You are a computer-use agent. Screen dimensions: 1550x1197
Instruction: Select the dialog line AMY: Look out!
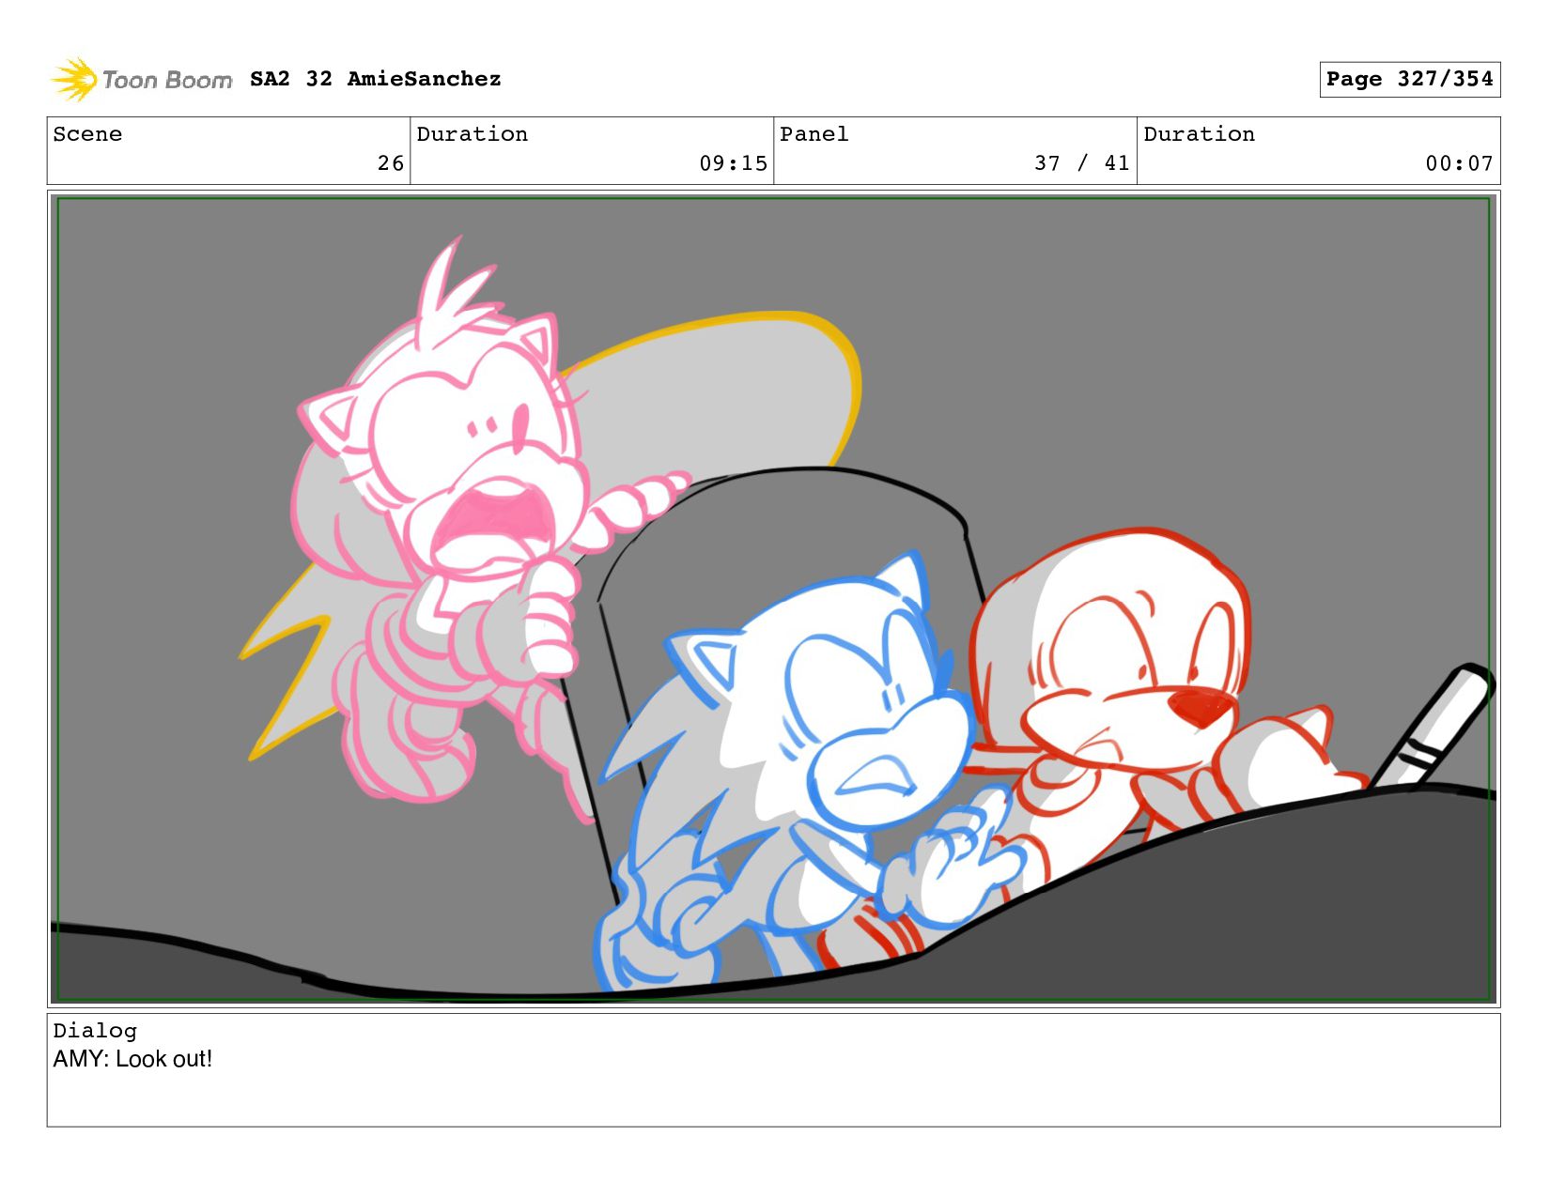click(132, 1059)
